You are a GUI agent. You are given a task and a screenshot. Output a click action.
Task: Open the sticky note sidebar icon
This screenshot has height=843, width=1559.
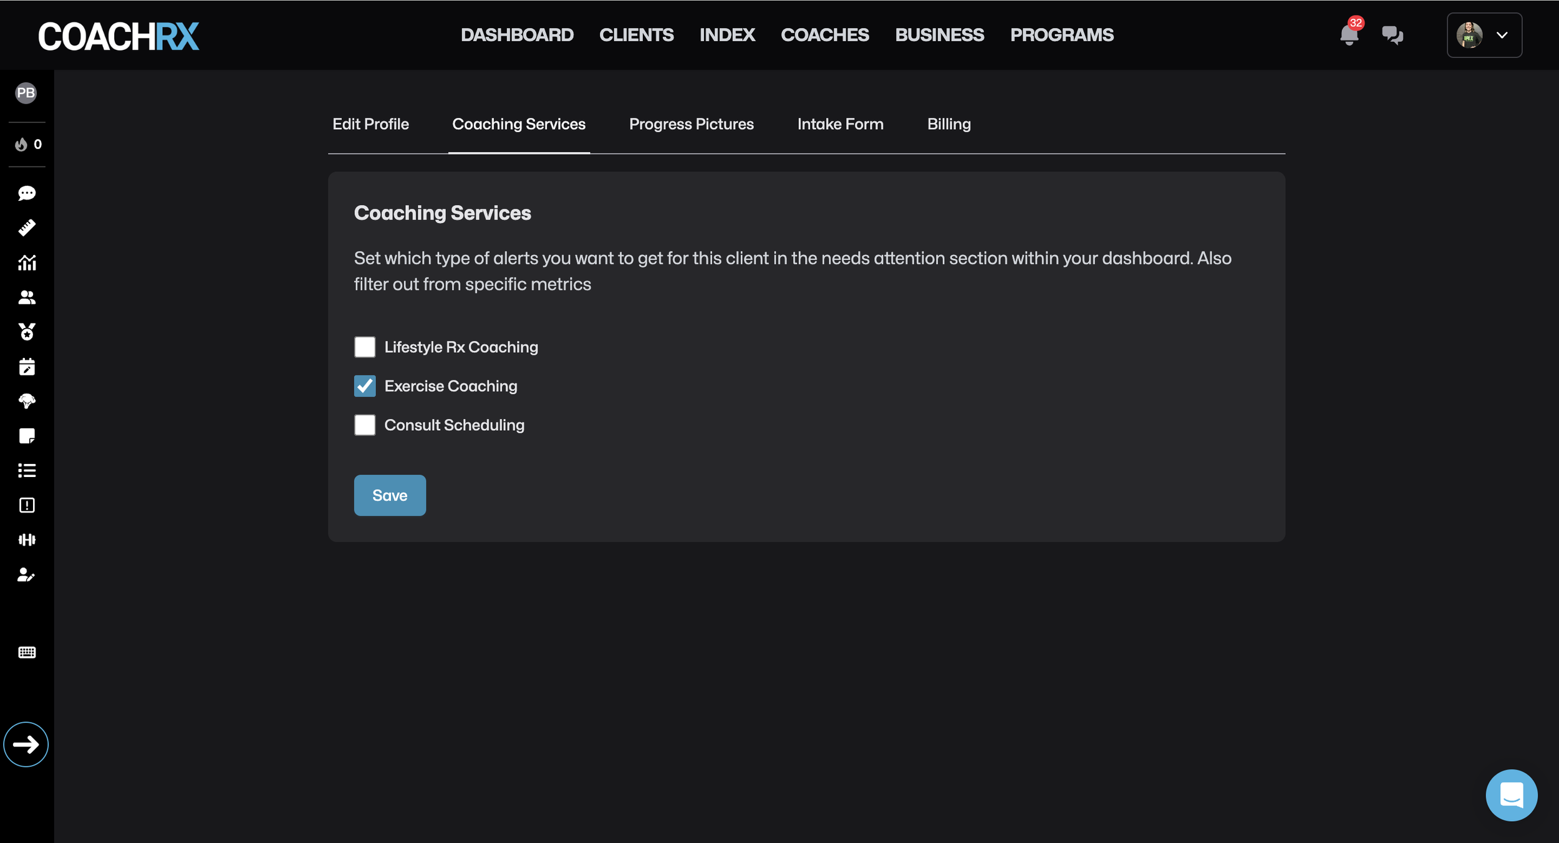pos(27,436)
